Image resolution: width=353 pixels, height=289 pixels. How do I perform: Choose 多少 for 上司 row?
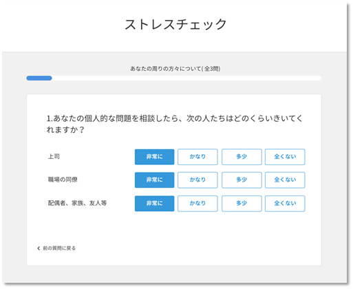[x=242, y=157]
